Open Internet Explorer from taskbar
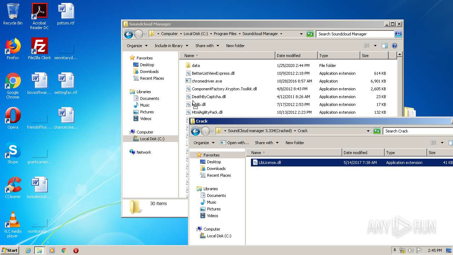The width and height of the screenshot is (453, 255). pos(28,250)
